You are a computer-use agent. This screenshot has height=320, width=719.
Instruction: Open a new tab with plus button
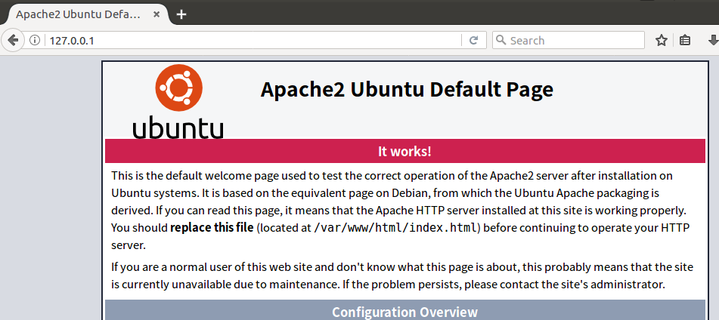click(181, 14)
